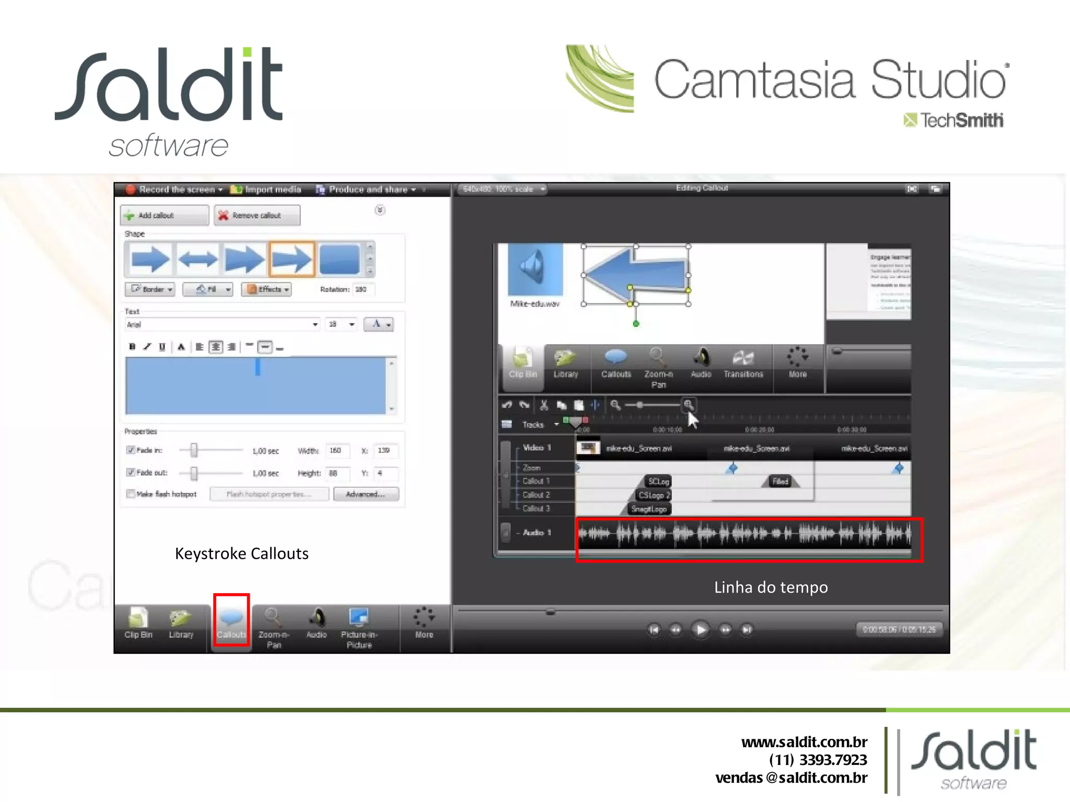The width and height of the screenshot is (1070, 802).
Task: Click the Copy icon on timeline toolbar
Action: pos(561,405)
